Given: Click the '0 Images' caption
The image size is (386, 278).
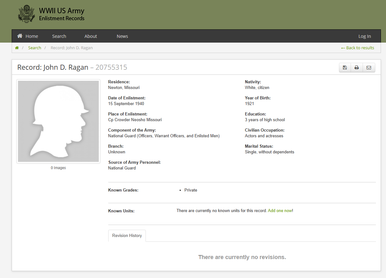Looking at the screenshot, I should [58, 168].
